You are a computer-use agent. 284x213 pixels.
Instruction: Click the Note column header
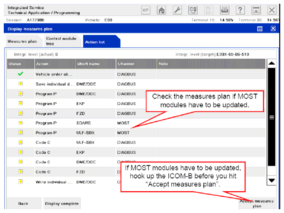click(211, 64)
